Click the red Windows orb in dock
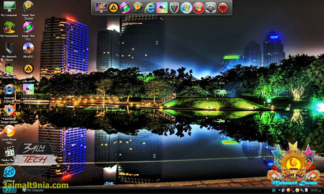This screenshot has width=324, height=194. click(x=198, y=8)
